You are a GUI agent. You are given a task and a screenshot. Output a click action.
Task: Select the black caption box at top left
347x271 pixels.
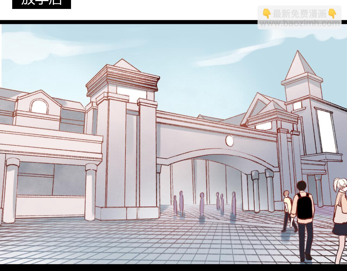click(x=41, y=3)
